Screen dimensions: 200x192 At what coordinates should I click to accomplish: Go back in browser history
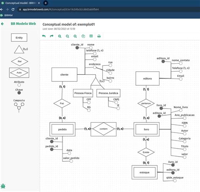pyautogui.click(x=2, y=9)
